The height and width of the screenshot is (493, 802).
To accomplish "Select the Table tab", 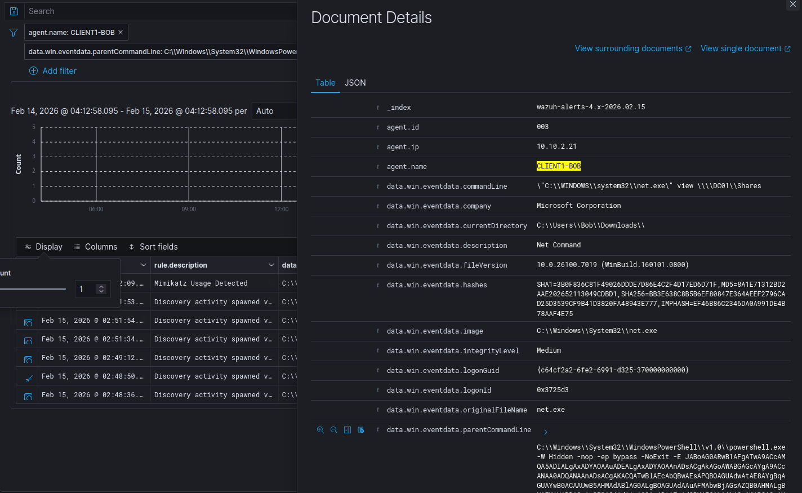I will coord(325,83).
